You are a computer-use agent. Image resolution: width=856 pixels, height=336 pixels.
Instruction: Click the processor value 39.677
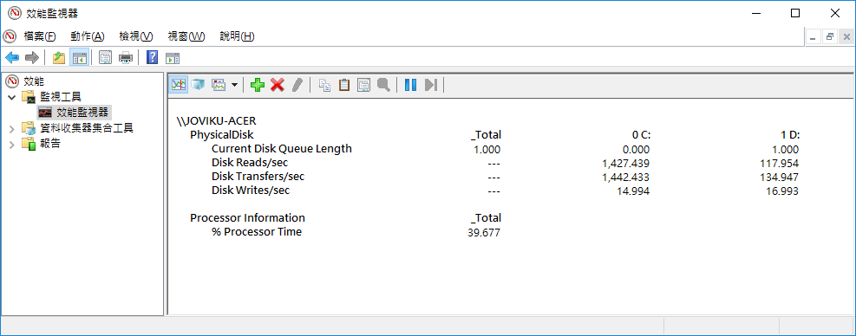coord(483,233)
